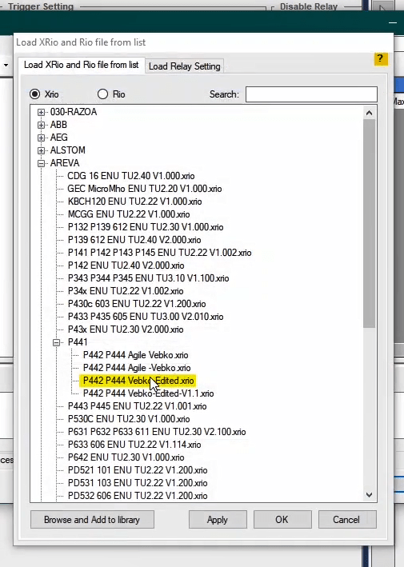This screenshot has height=567, width=404.
Task: Click the vertical scrollbar thumb in file list
Action: click(370, 223)
